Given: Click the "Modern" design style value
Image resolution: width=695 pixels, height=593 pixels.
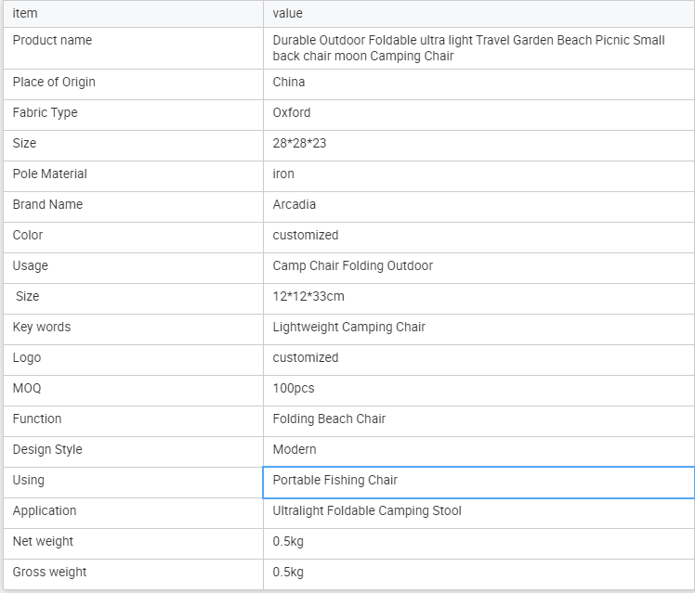Looking at the screenshot, I should click(x=295, y=449).
